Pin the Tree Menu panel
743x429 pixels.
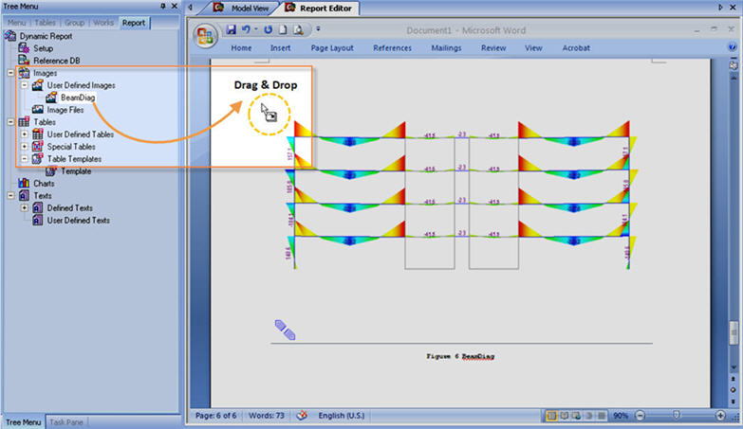[162, 7]
